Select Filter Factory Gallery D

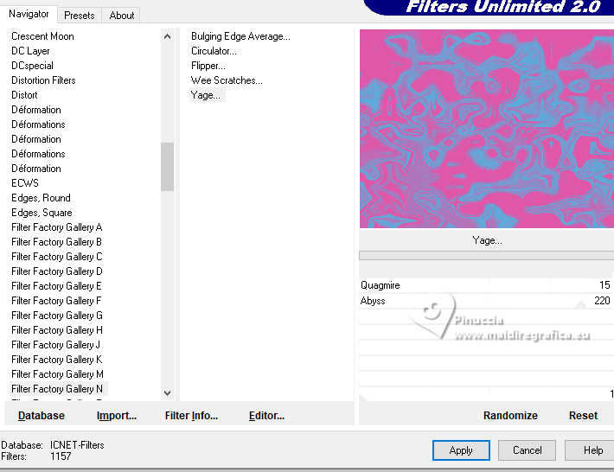tap(57, 271)
